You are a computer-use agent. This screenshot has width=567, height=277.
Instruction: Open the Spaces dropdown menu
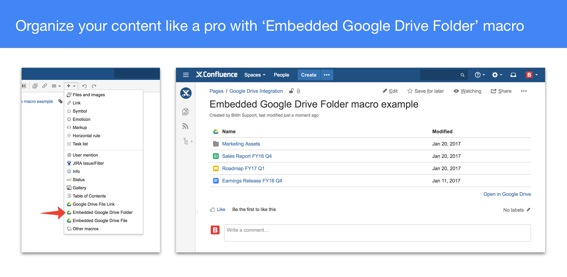tap(255, 75)
